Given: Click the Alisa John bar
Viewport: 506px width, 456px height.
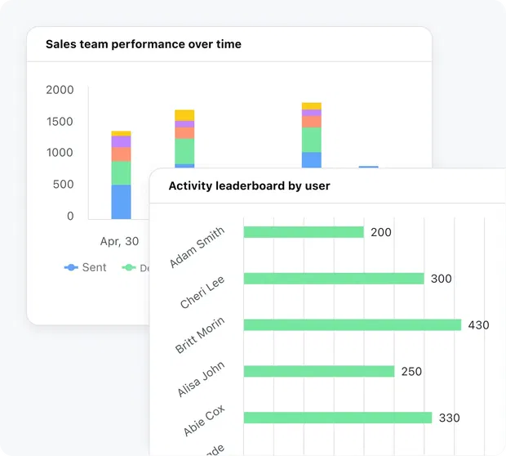Looking at the screenshot, I should [x=319, y=371].
